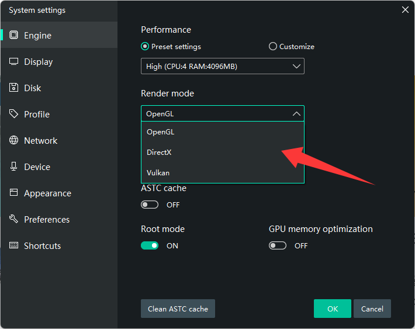Click the Device microphone icon
This screenshot has height=329, width=415.
(x=14, y=167)
